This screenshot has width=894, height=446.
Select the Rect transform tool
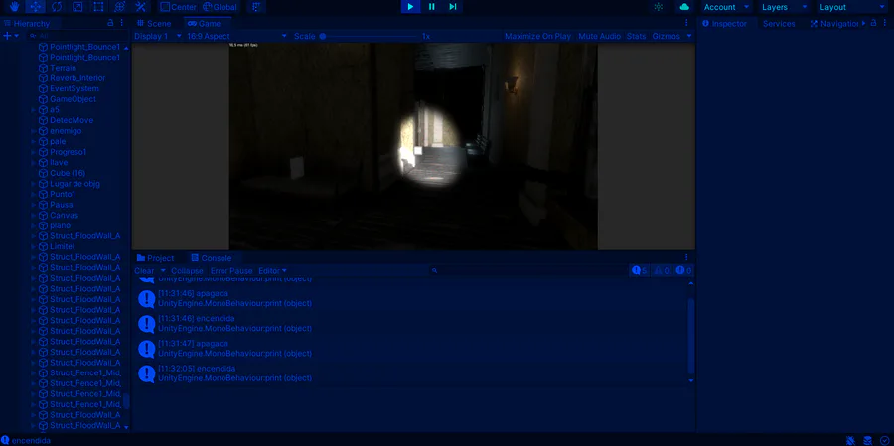coord(98,7)
